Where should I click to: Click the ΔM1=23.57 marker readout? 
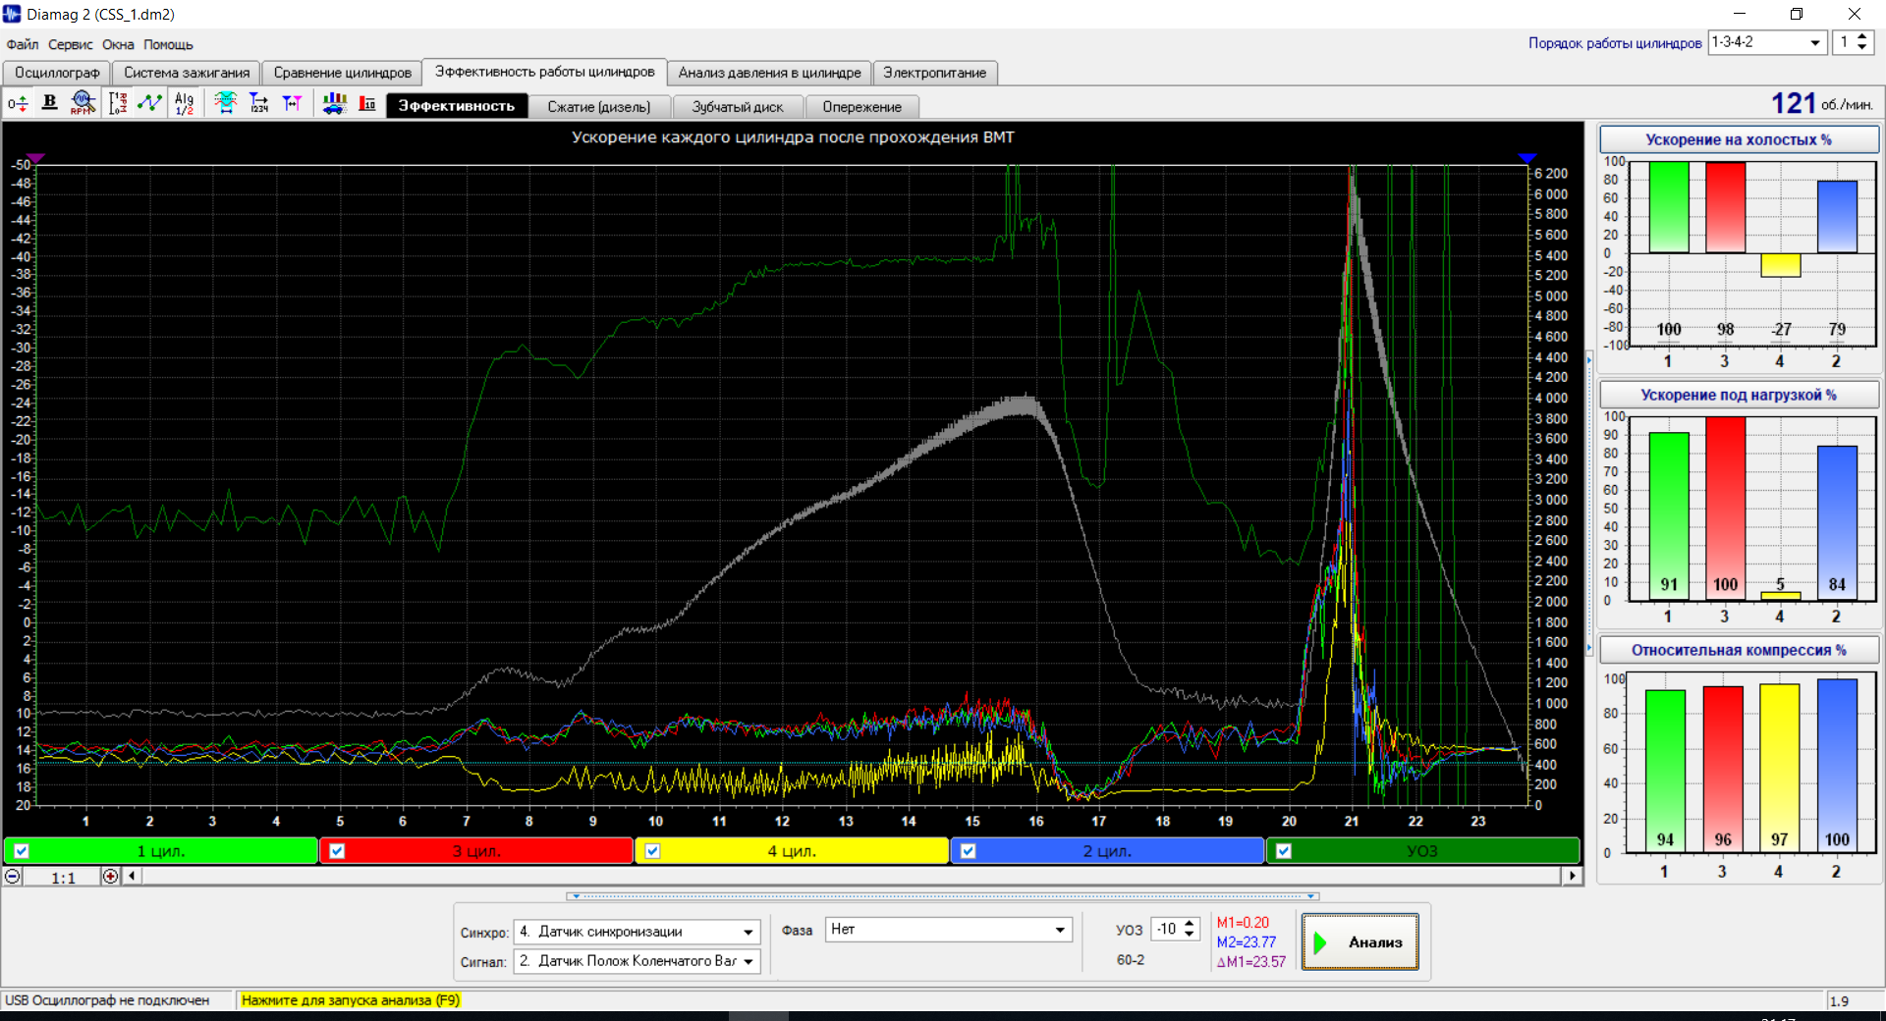pos(1251,962)
